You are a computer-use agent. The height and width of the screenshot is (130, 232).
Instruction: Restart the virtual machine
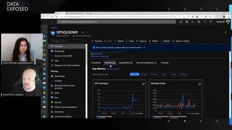click(x=119, y=41)
